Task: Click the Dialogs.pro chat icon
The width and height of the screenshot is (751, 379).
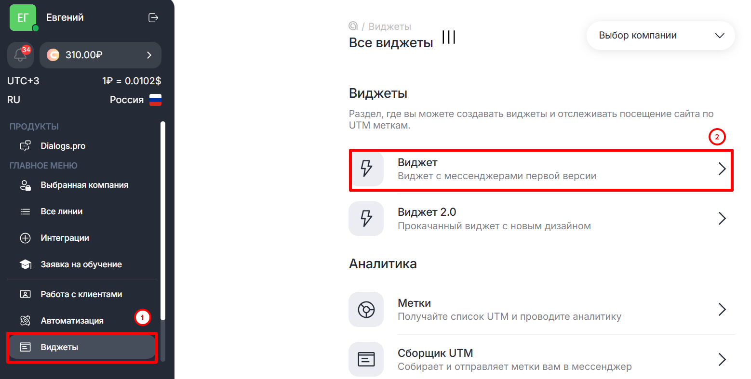Action: click(x=25, y=146)
